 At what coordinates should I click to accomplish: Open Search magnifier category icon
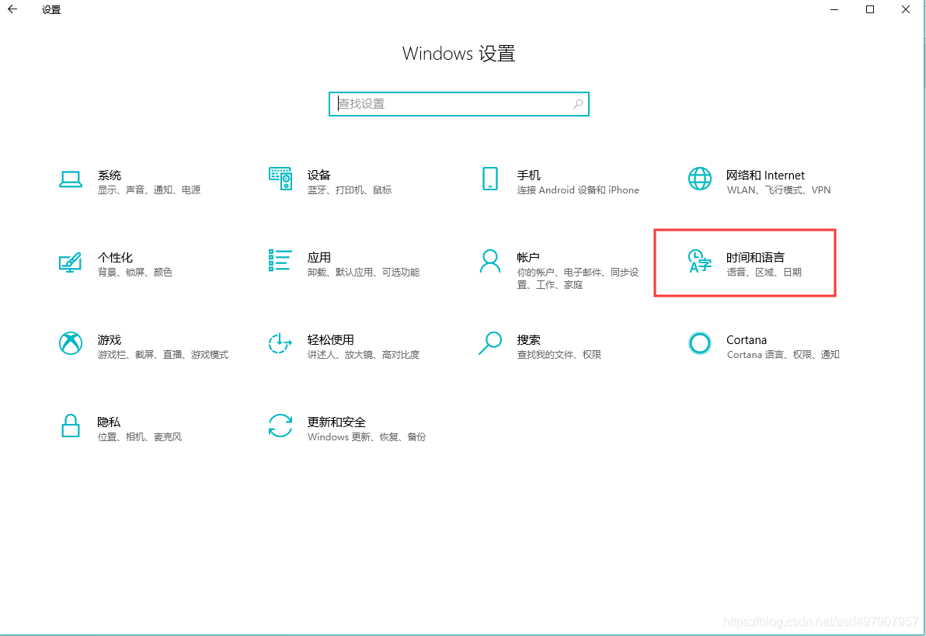coord(490,343)
